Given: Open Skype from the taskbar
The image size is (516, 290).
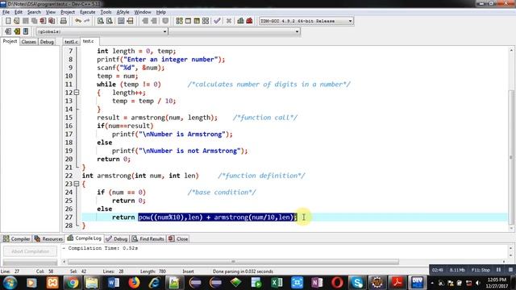Looking at the screenshot, I should (357, 283).
